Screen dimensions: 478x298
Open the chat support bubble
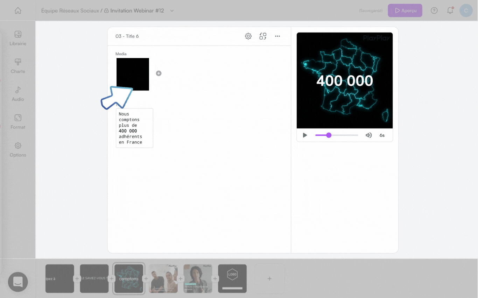[x=18, y=282]
